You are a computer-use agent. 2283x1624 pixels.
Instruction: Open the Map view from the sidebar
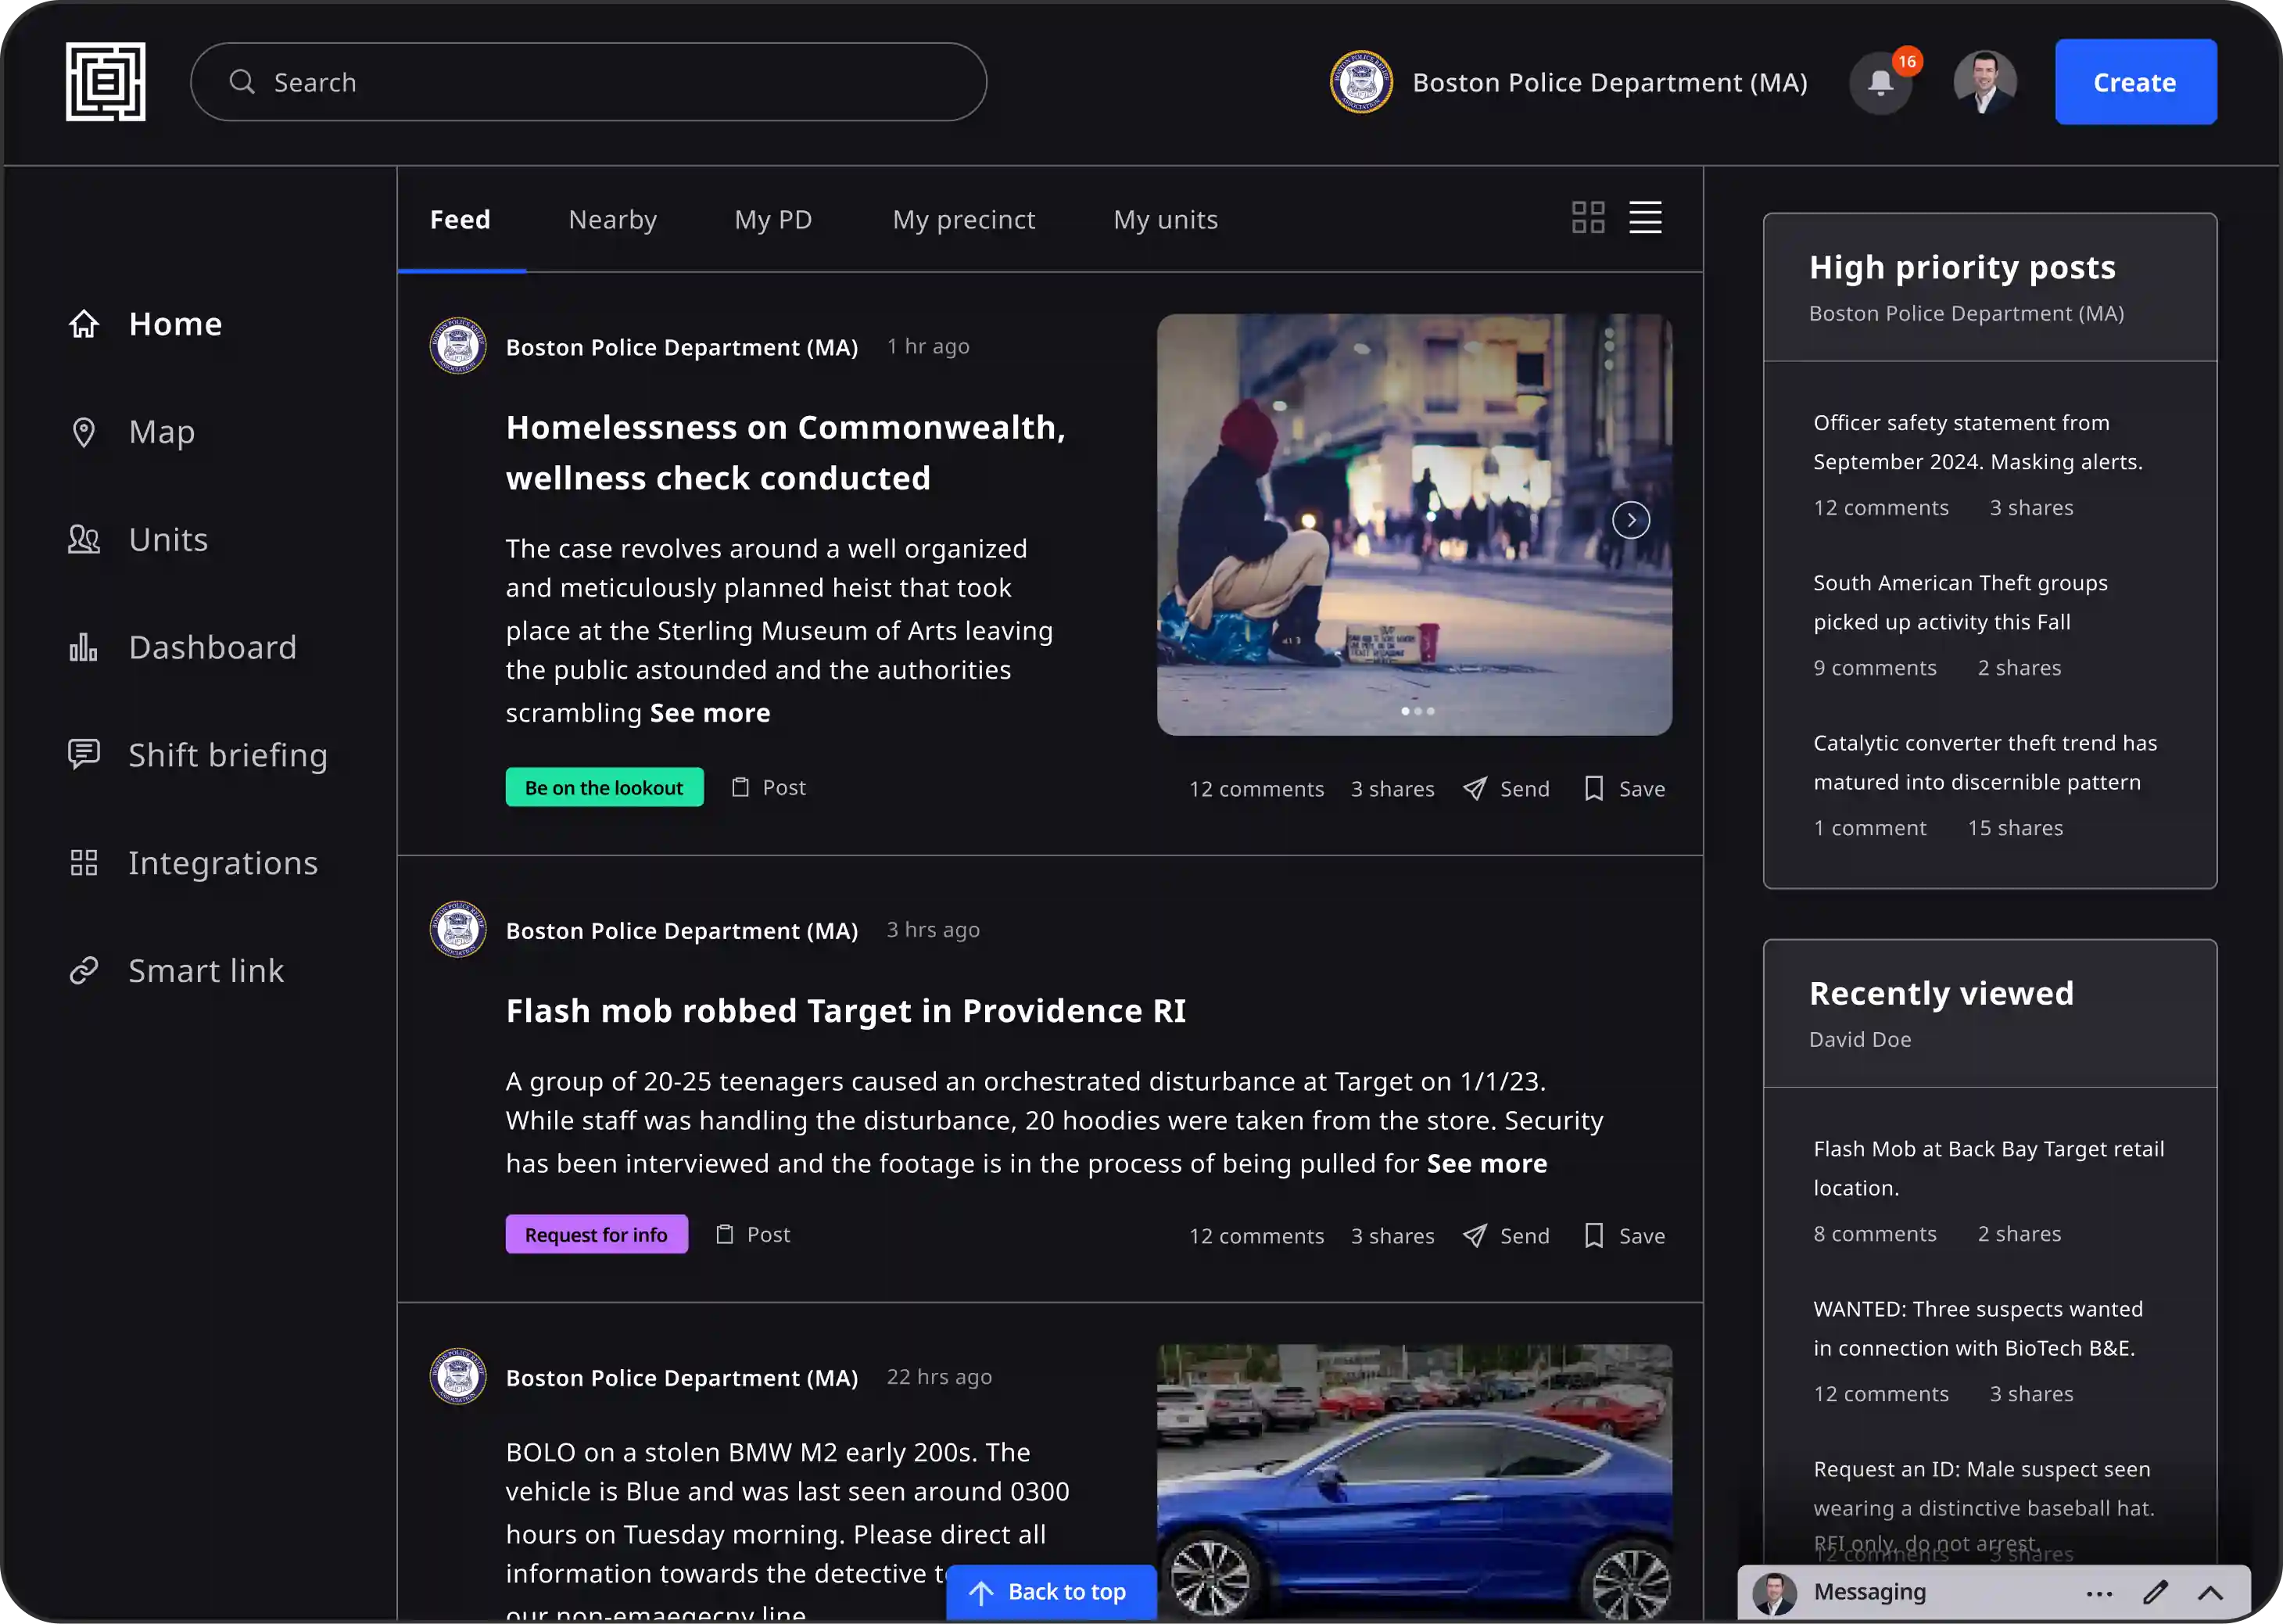click(161, 431)
